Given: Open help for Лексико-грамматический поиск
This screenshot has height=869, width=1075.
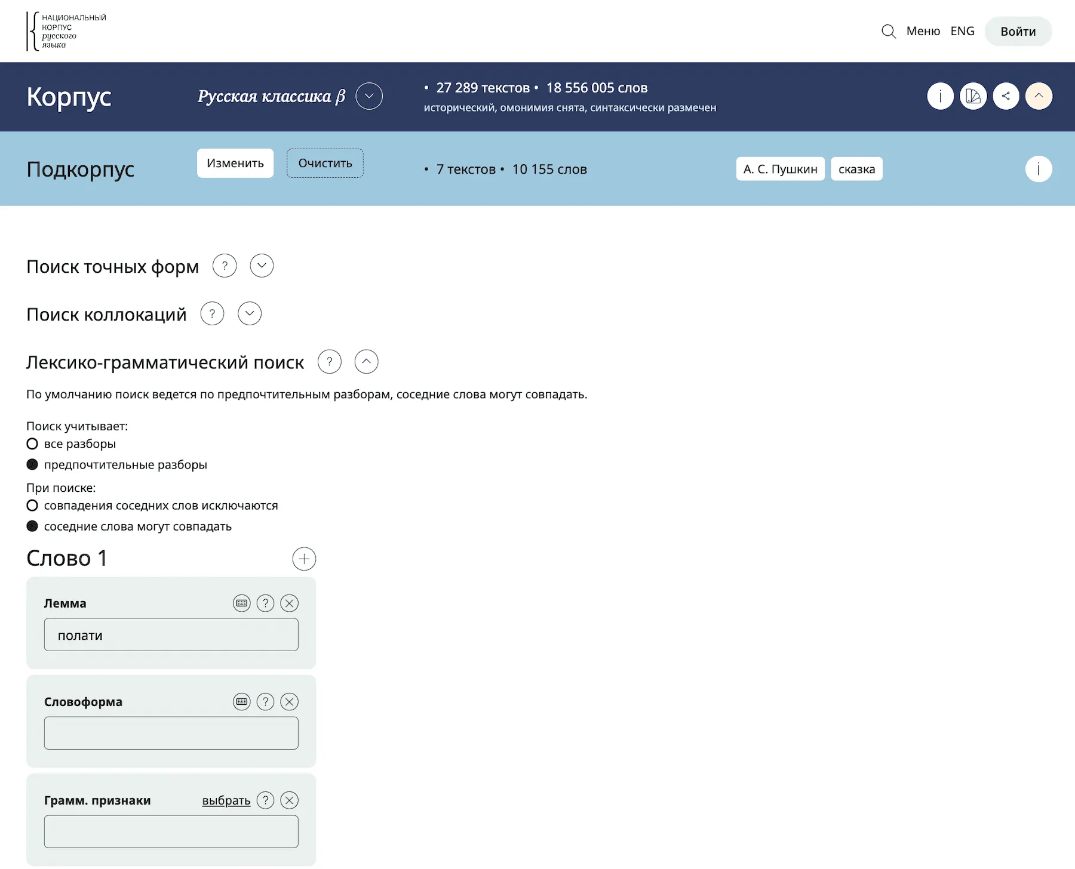Looking at the screenshot, I should (x=329, y=362).
